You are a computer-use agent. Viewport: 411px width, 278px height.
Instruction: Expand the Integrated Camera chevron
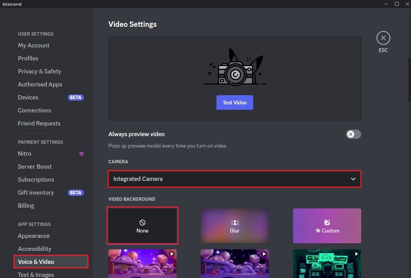tap(353, 179)
